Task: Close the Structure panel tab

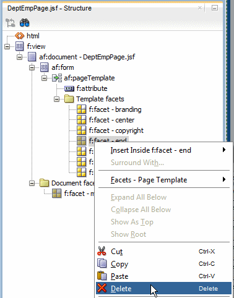Action: 200,8
